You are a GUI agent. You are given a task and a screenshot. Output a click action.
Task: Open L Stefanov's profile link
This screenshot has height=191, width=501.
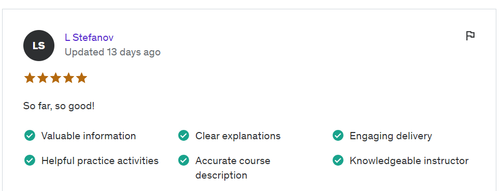[89, 37]
